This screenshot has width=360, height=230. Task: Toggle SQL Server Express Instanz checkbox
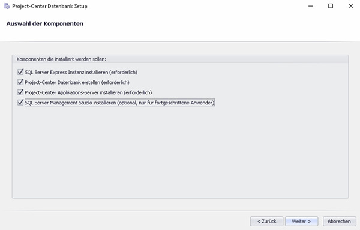click(20, 72)
